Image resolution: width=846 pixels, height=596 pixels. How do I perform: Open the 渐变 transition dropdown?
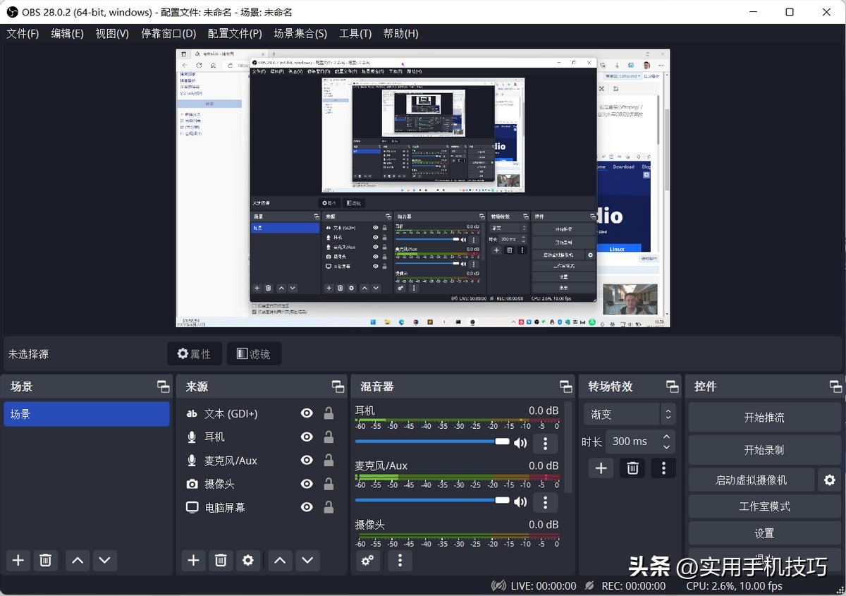[x=630, y=414]
